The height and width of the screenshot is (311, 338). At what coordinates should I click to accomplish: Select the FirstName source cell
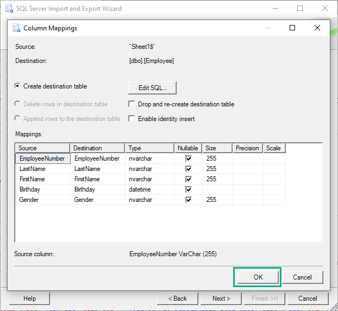tap(43, 179)
